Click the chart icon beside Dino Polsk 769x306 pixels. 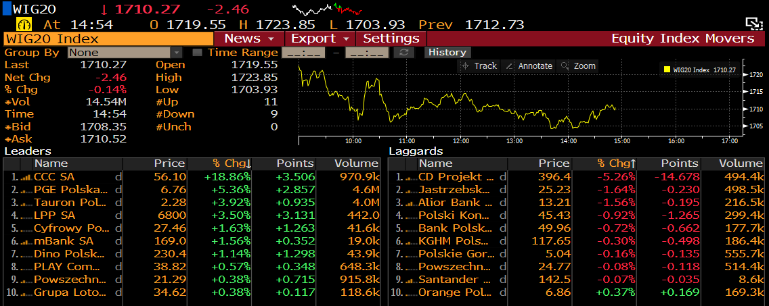point(26,254)
